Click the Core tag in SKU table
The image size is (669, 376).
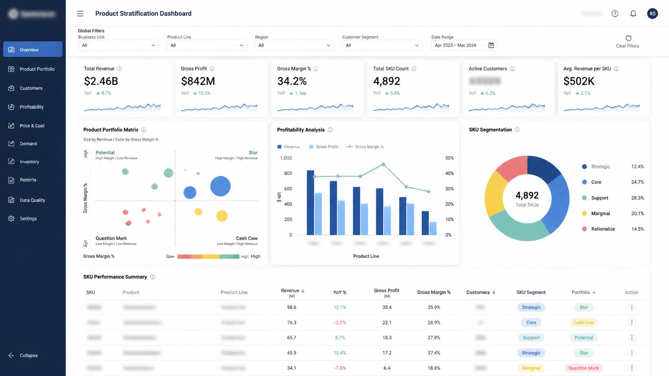[x=531, y=323]
